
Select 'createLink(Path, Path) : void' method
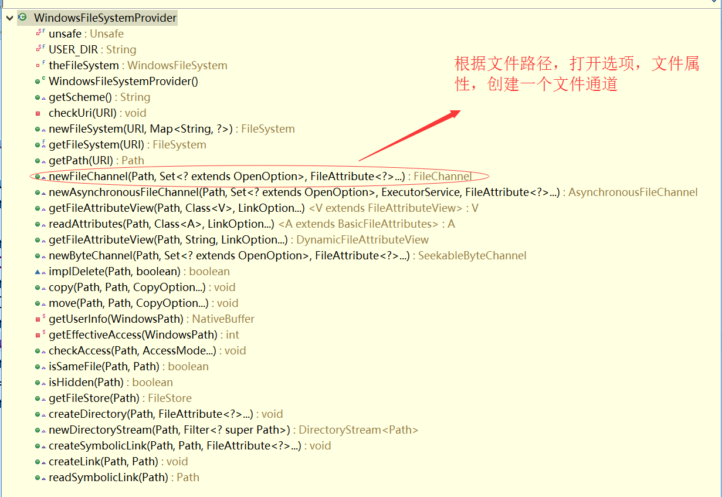click(x=118, y=462)
